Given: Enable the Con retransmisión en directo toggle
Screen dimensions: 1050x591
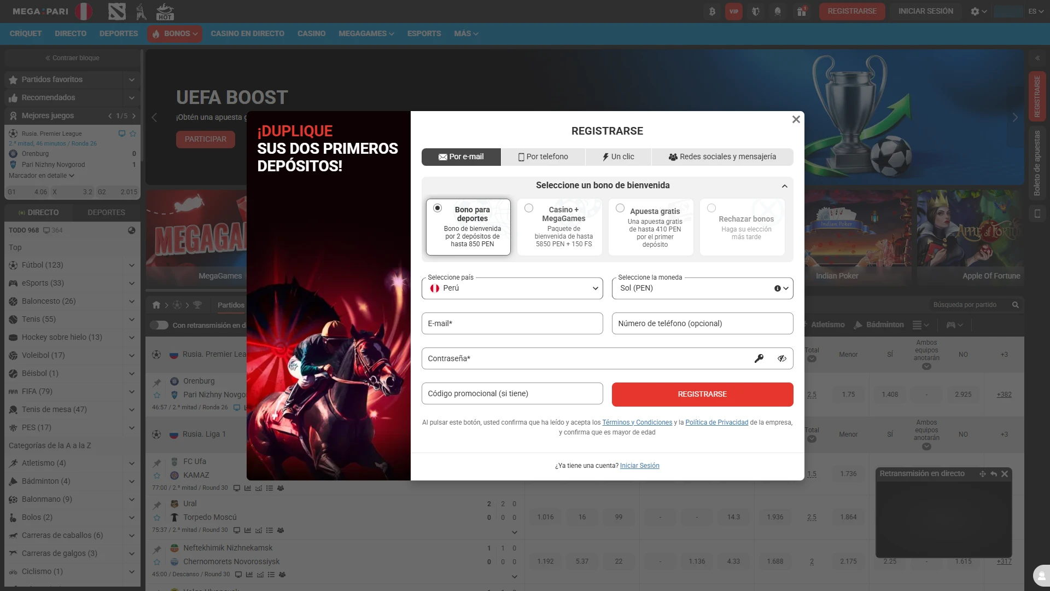Looking at the screenshot, I should [x=159, y=325].
